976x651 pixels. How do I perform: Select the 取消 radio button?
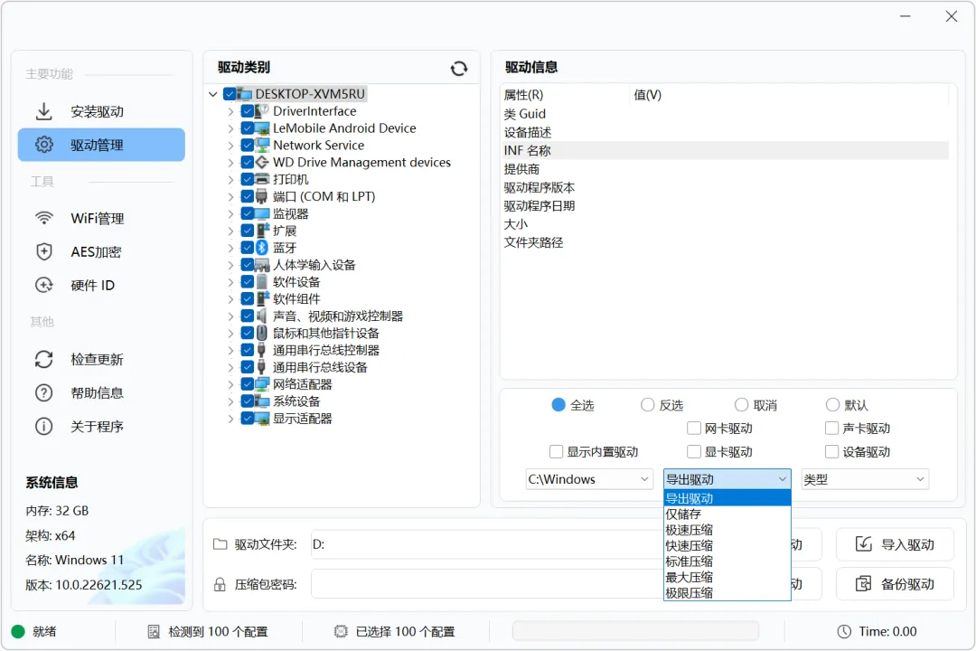(x=741, y=405)
